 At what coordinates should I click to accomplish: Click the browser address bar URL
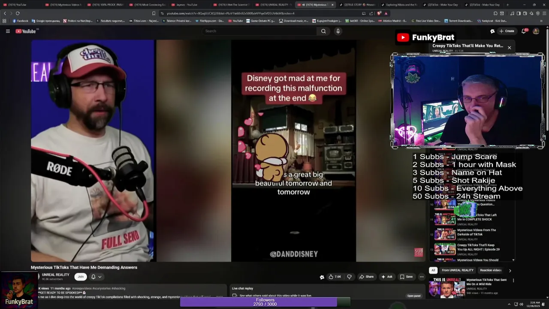[230, 13]
